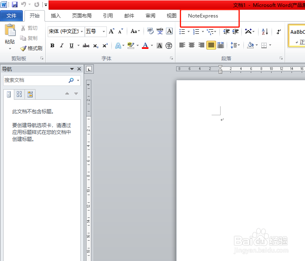Click the Asian Layout icon
Viewport: 305px width, 261px height.
point(250,31)
